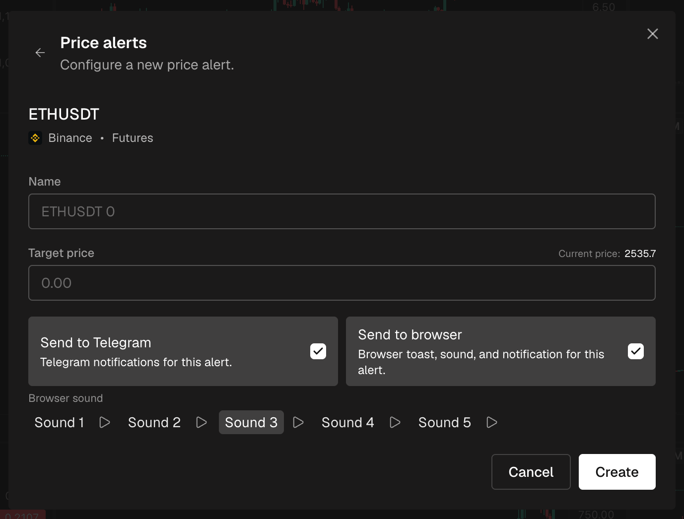Close the Price alerts dialog
Screen dimensions: 684x519
pyautogui.click(x=653, y=34)
